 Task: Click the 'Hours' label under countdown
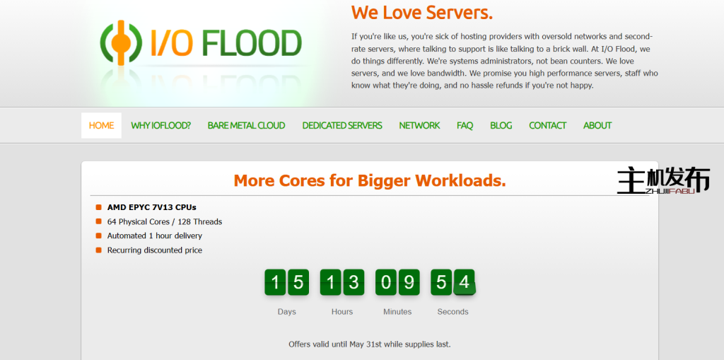tap(342, 311)
